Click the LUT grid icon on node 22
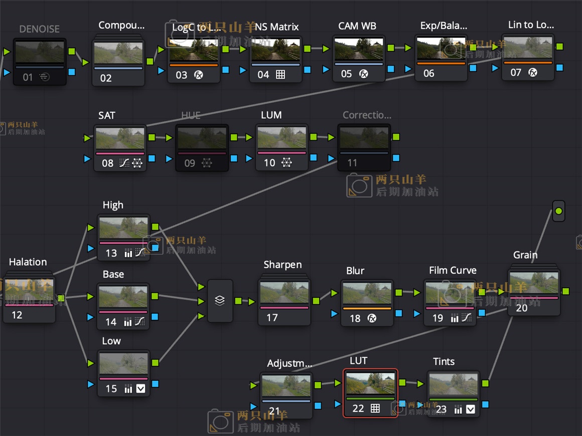Viewport: 582px width, 436px height. (375, 408)
